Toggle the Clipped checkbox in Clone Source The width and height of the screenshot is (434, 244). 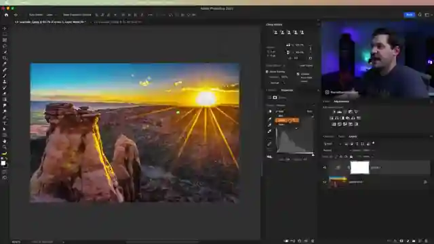[298, 74]
